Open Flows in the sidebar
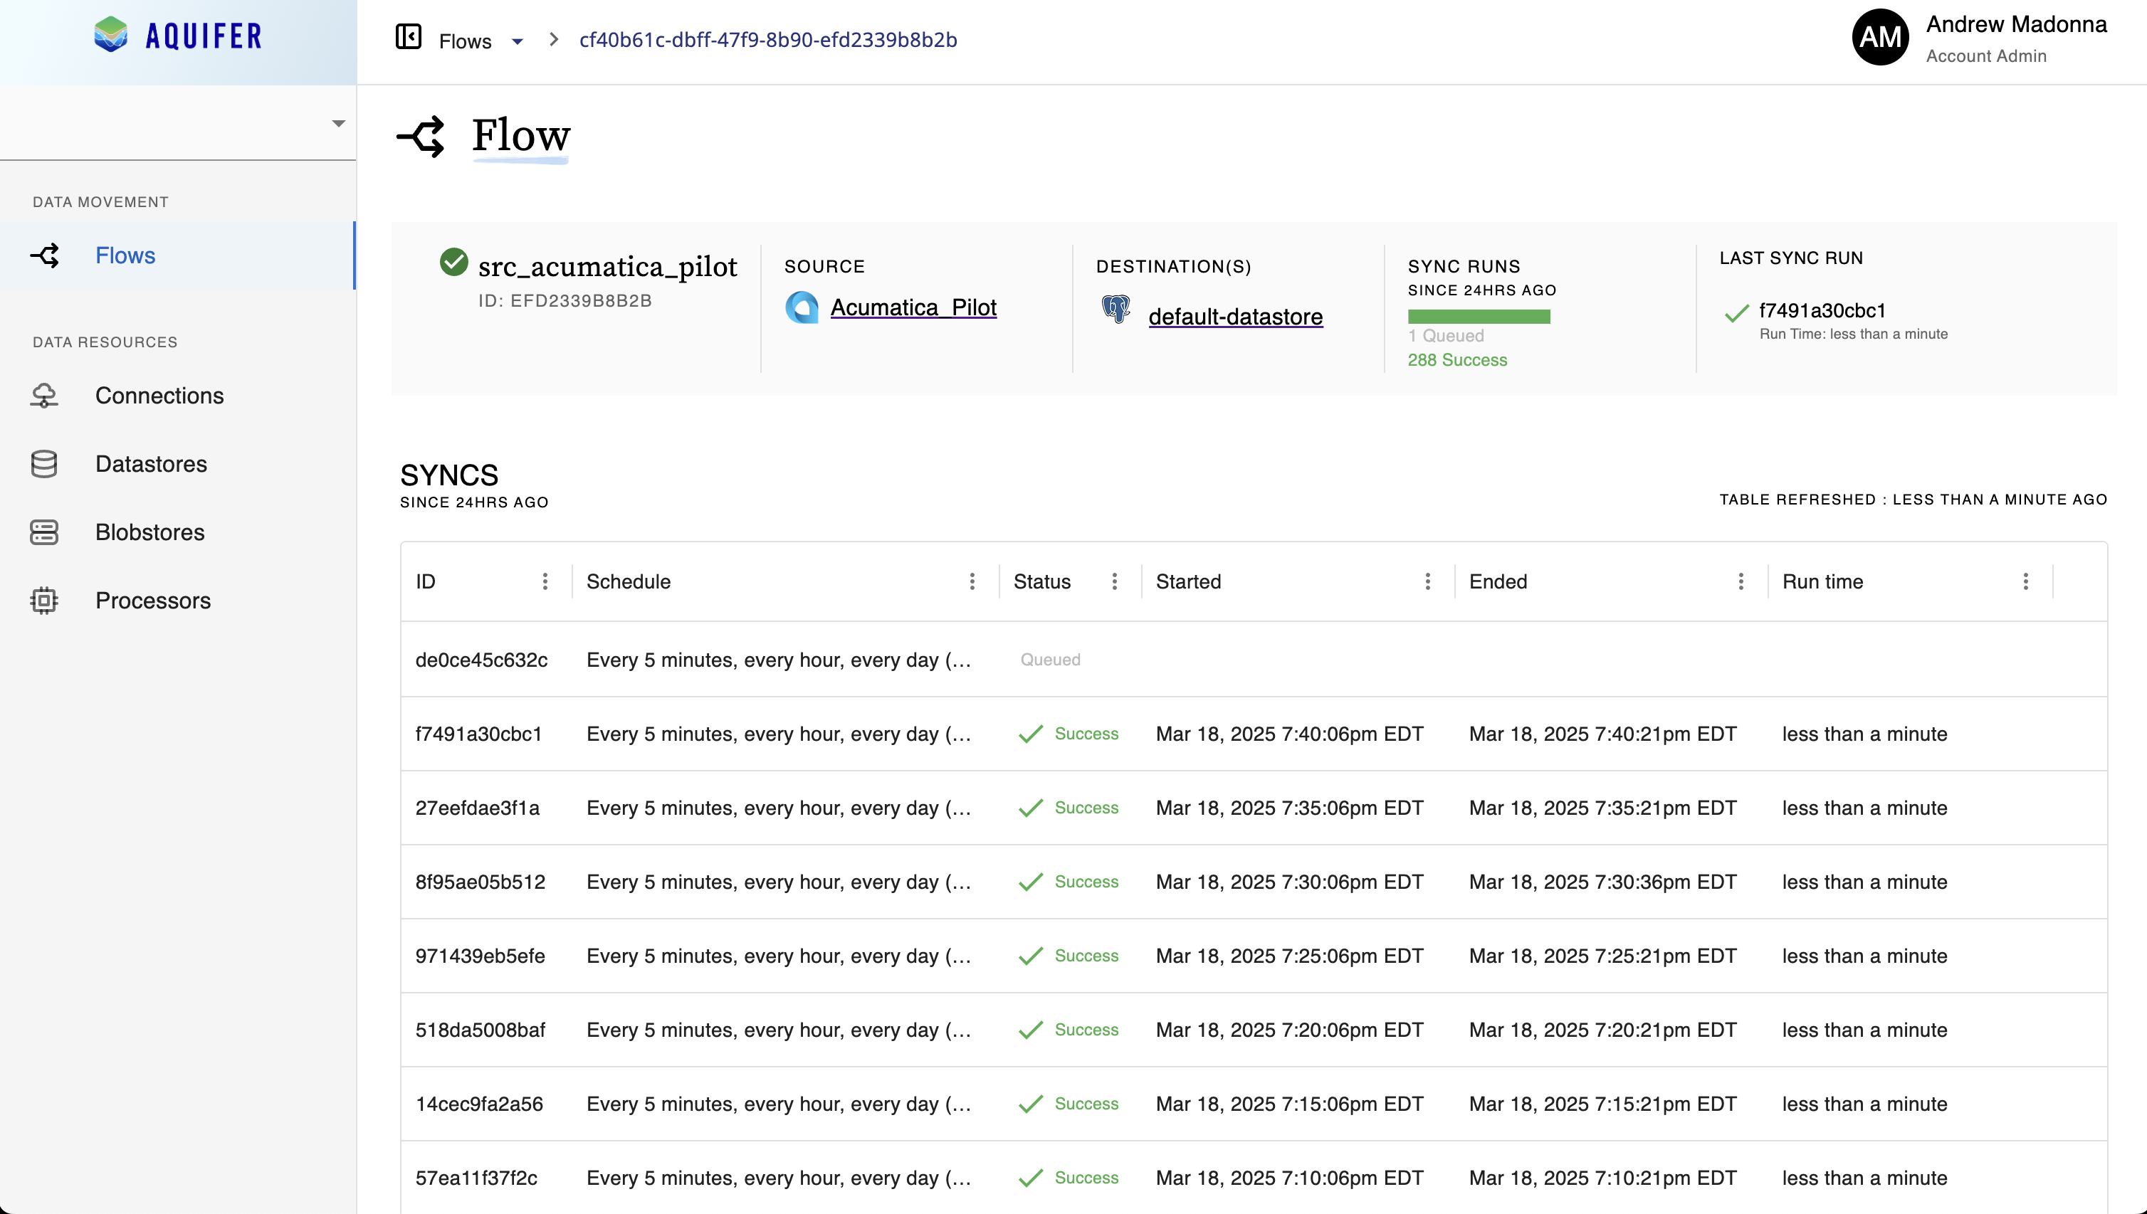The image size is (2147, 1214). pyautogui.click(x=178, y=255)
